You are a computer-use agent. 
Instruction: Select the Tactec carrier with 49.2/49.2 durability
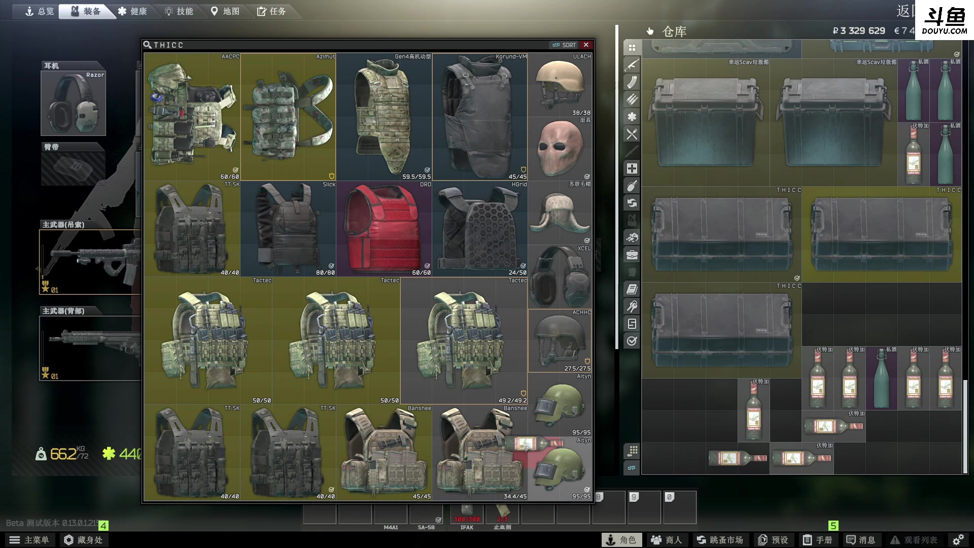pos(464,340)
